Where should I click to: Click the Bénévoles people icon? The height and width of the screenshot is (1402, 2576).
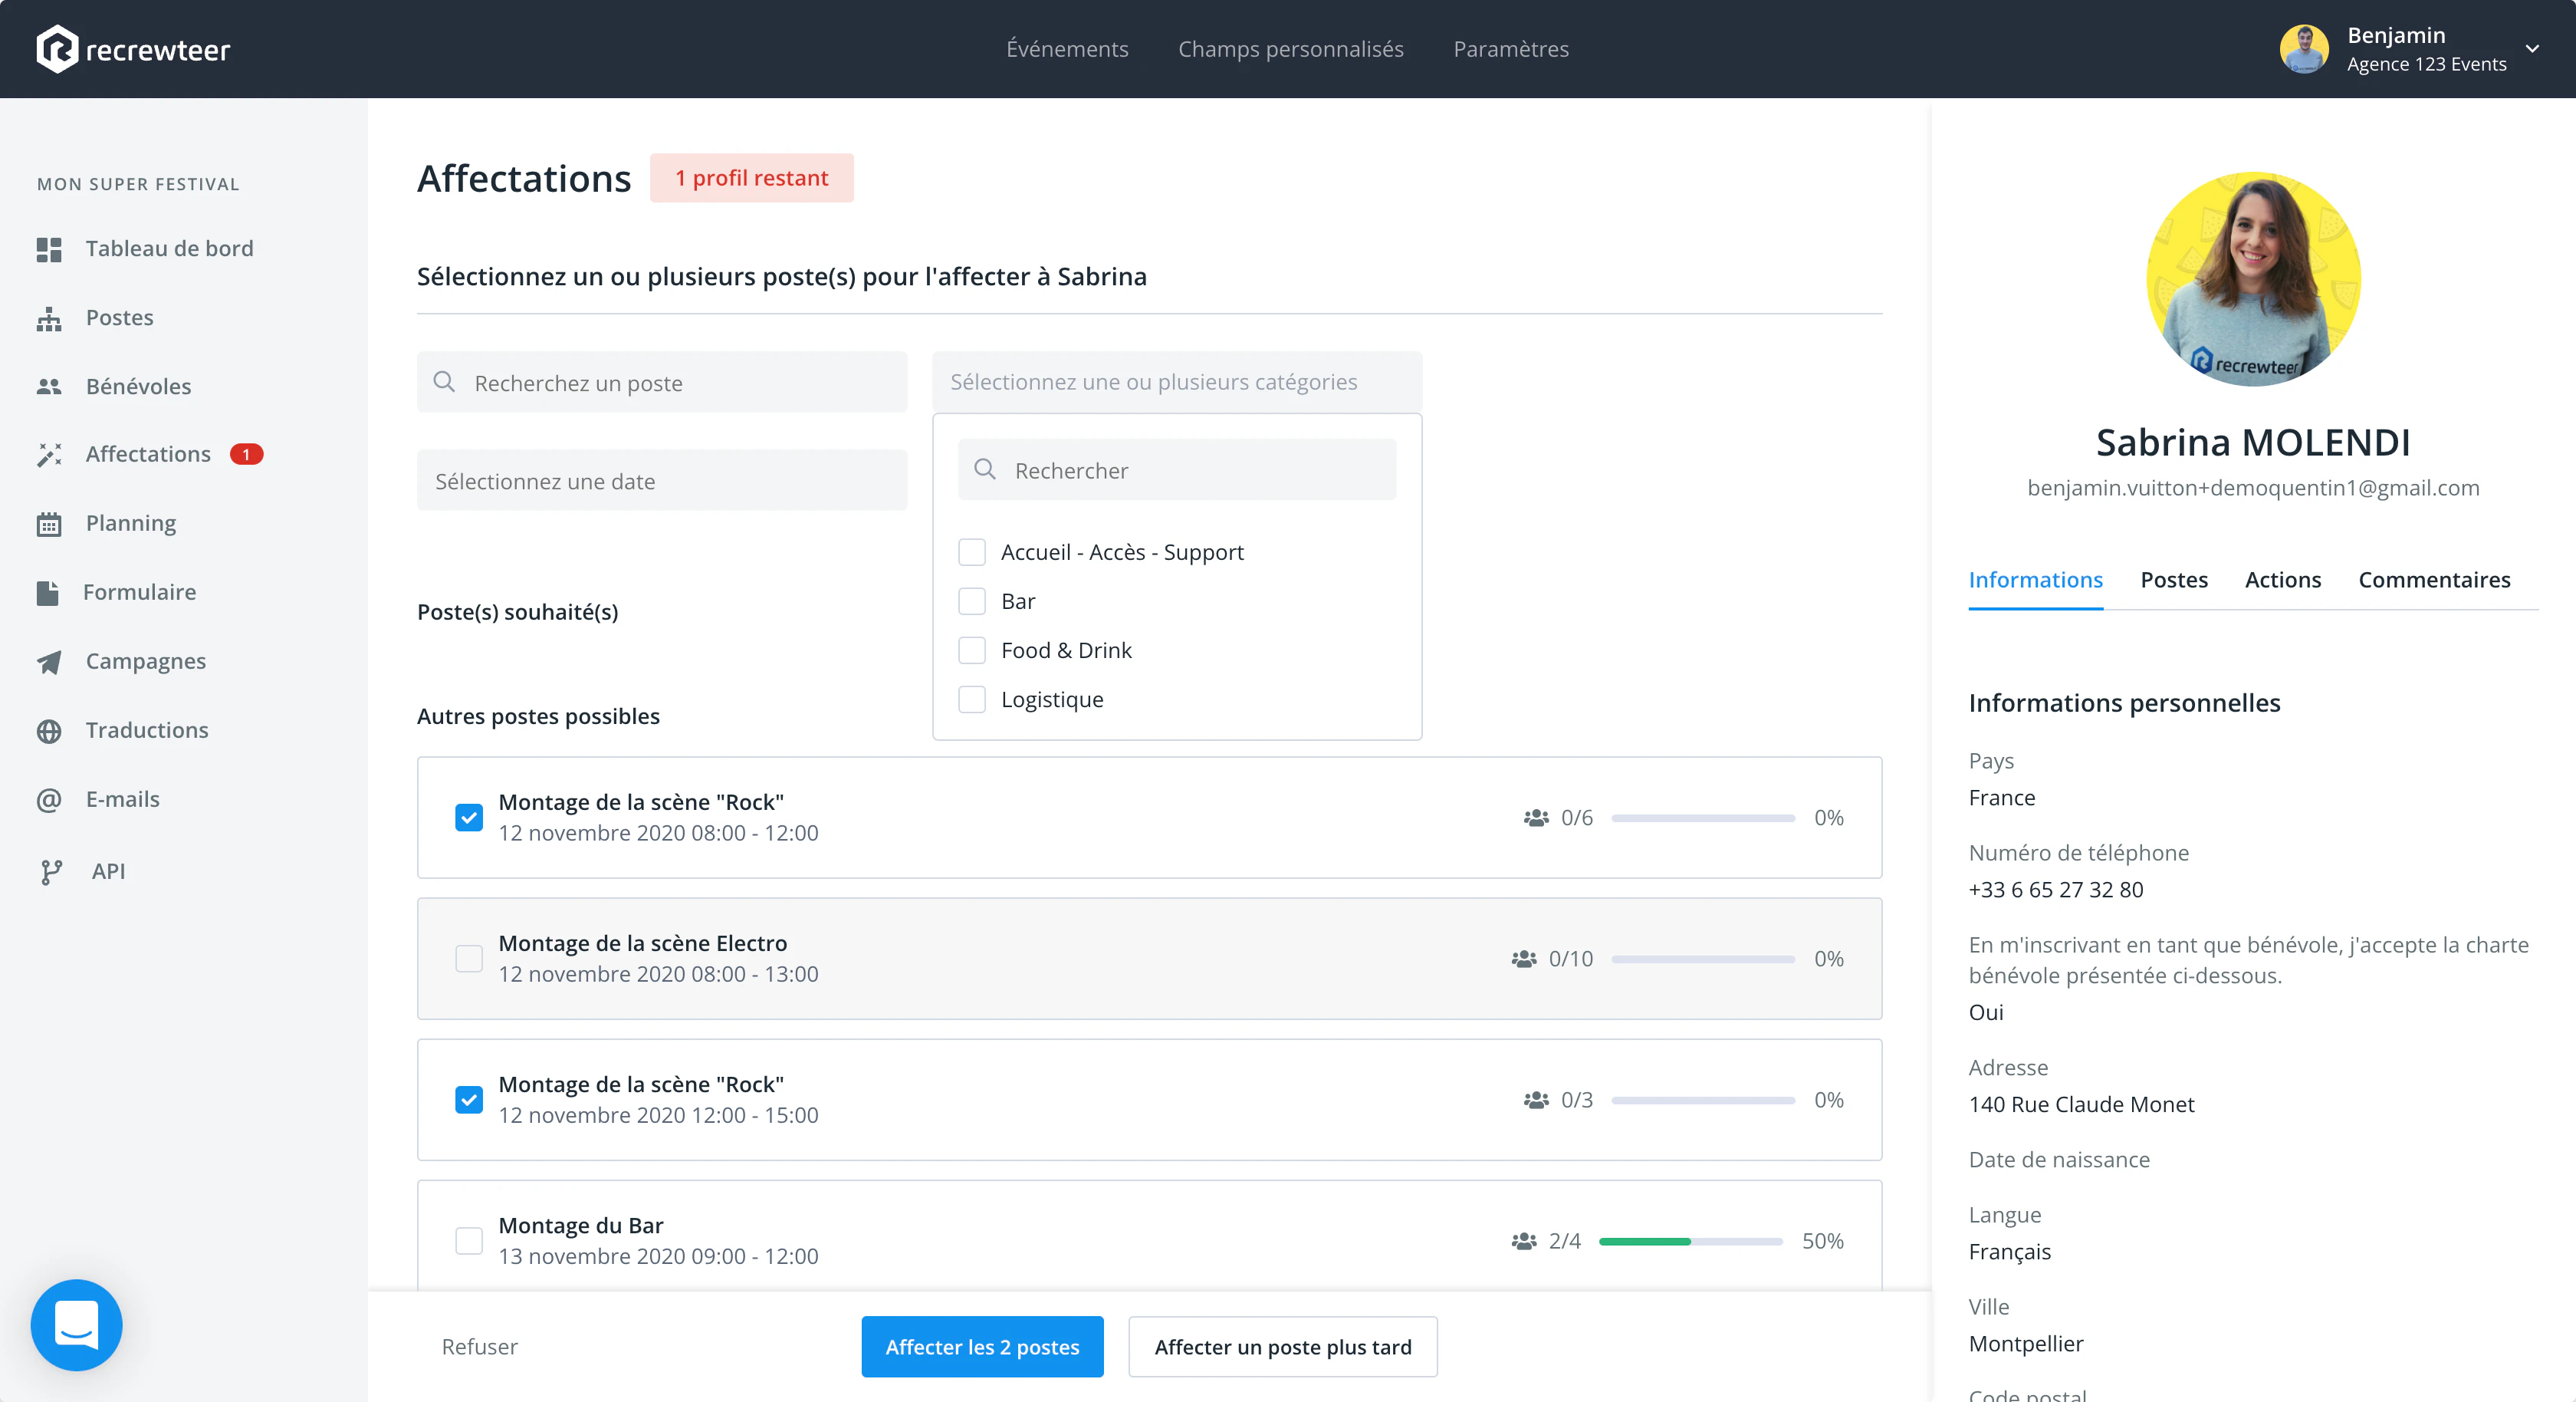pos(49,387)
